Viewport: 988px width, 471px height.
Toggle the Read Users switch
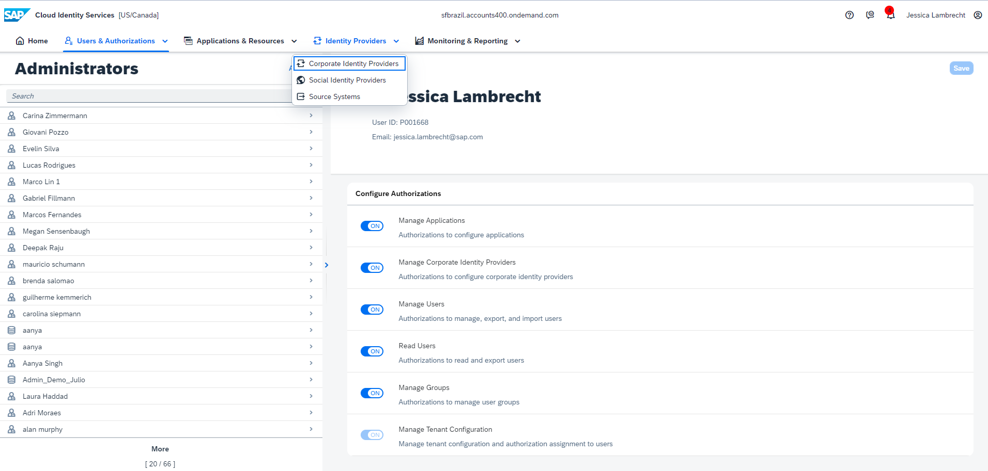372,351
